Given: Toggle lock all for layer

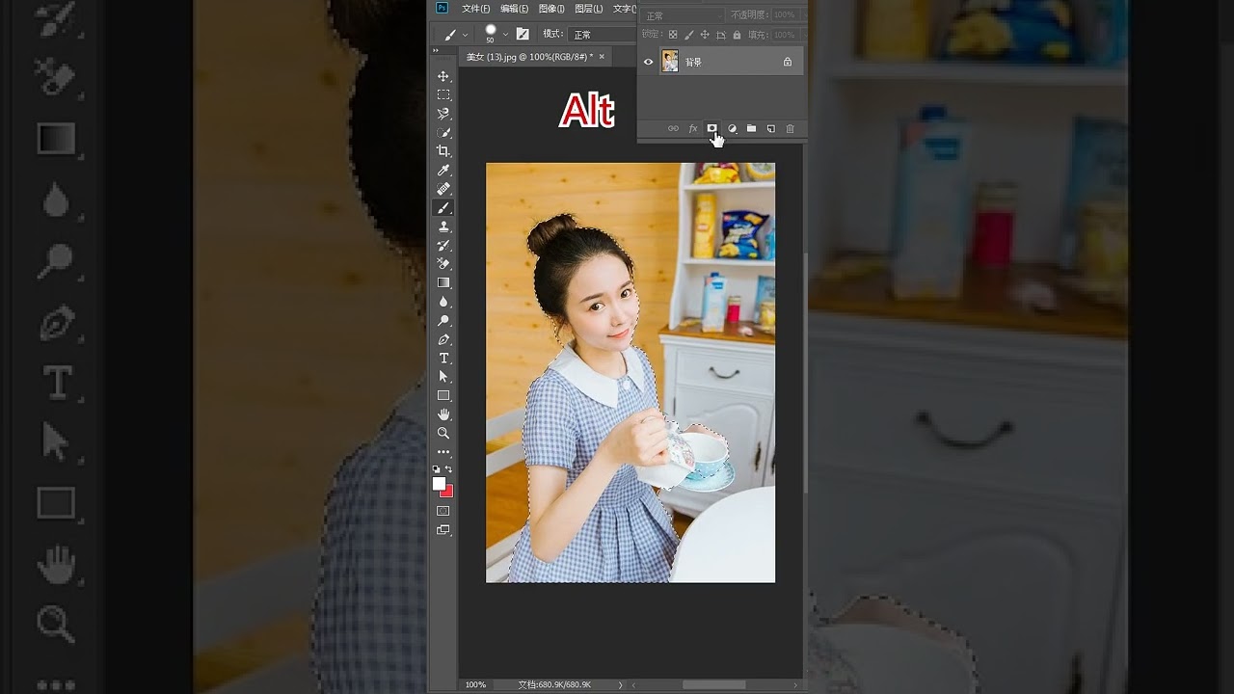Looking at the screenshot, I should [x=737, y=35].
